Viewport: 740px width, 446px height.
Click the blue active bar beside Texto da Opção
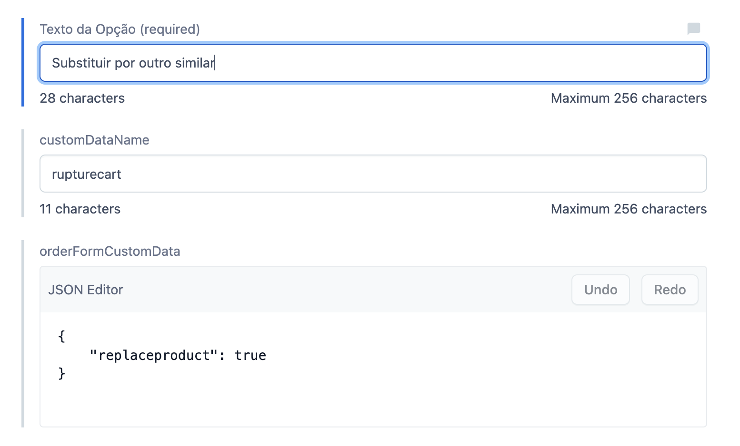coord(23,62)
